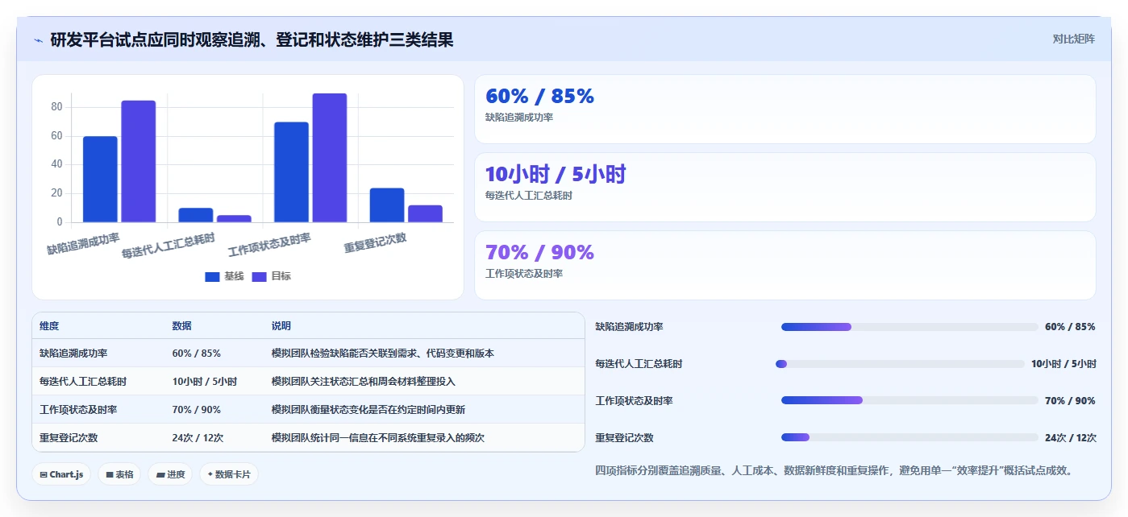Click chart axis label 重复登记次数
Viewport: 1128px width, 517px height.
[x=375, y=242]
